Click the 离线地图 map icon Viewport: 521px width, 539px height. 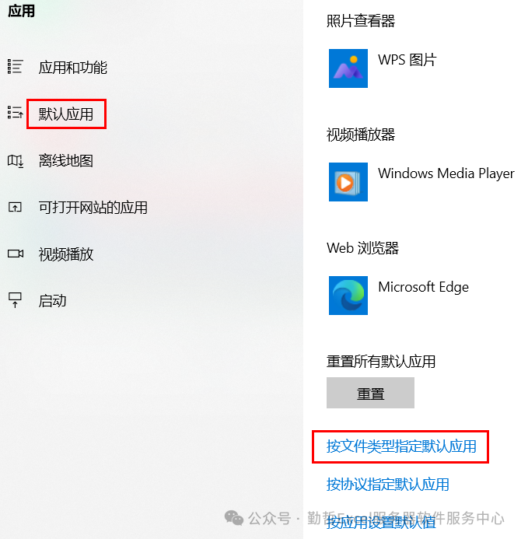point(15,160)
